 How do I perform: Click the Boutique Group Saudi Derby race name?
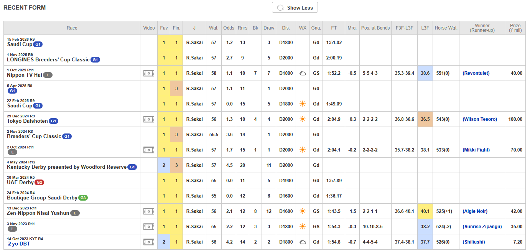click(42, 198)
